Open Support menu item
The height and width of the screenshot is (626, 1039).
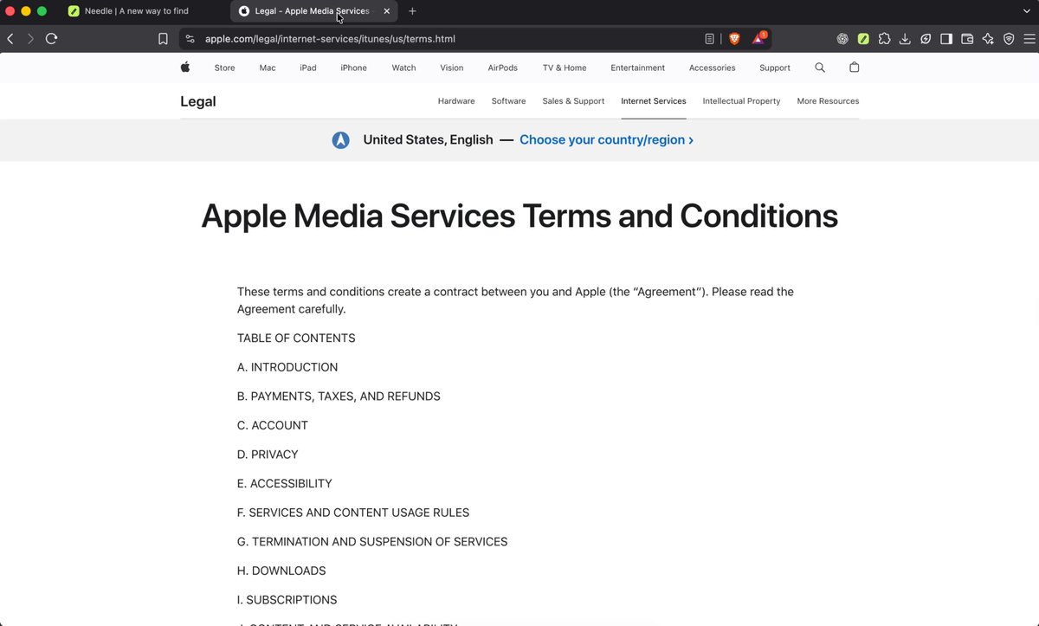775,68
